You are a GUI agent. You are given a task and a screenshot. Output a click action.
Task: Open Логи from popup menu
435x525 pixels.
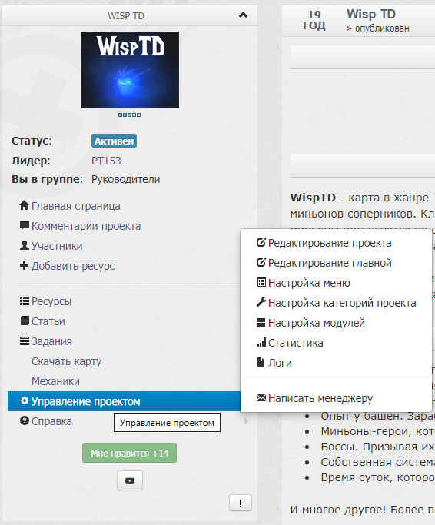[x=280, y=364]
